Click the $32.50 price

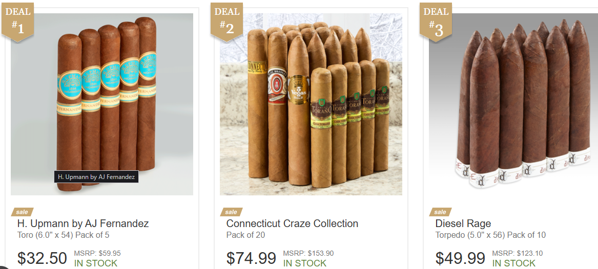tap(42, 258)
